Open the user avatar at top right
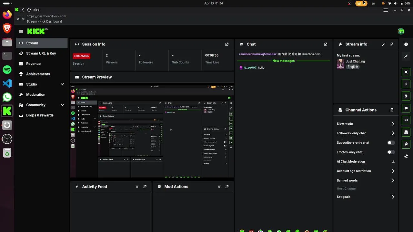Image resolution: width=413 pixels, height=232 pixels. 401,31
